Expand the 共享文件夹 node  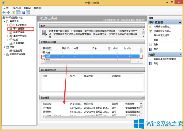(8, 32)
